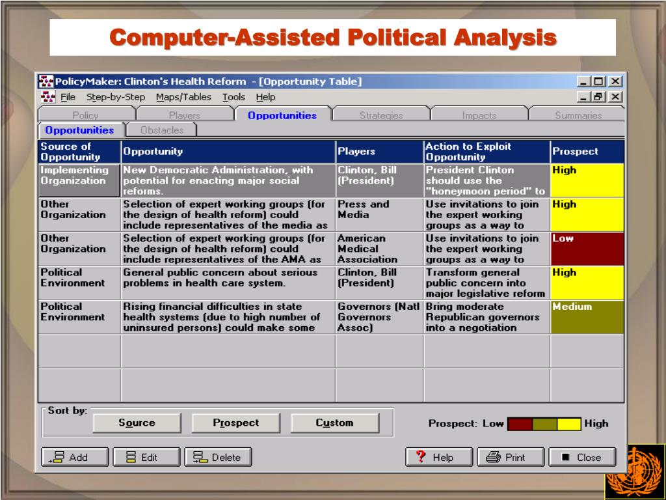Select the Press and Media players cell
666x500 pixels.
tap(379, 215)
